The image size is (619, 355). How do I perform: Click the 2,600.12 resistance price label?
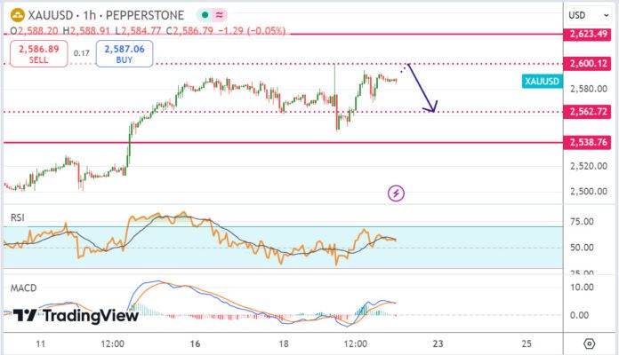(x=588, y=64)
